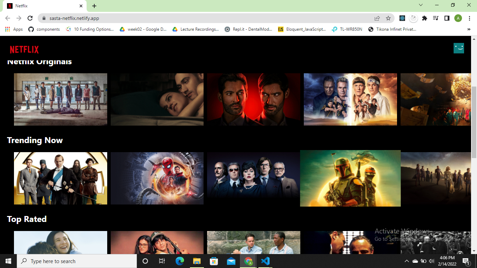Select the smiling woman poster in Top Rated

(x=60, y=242)
